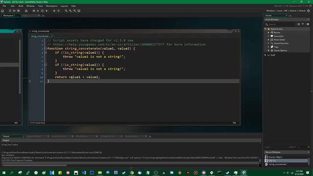
Task: Open Help manual toolbar icon
Action: click(59, 11)
